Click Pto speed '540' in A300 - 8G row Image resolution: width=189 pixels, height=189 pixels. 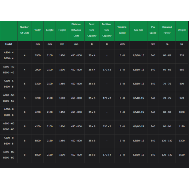[x=153, y=155]
